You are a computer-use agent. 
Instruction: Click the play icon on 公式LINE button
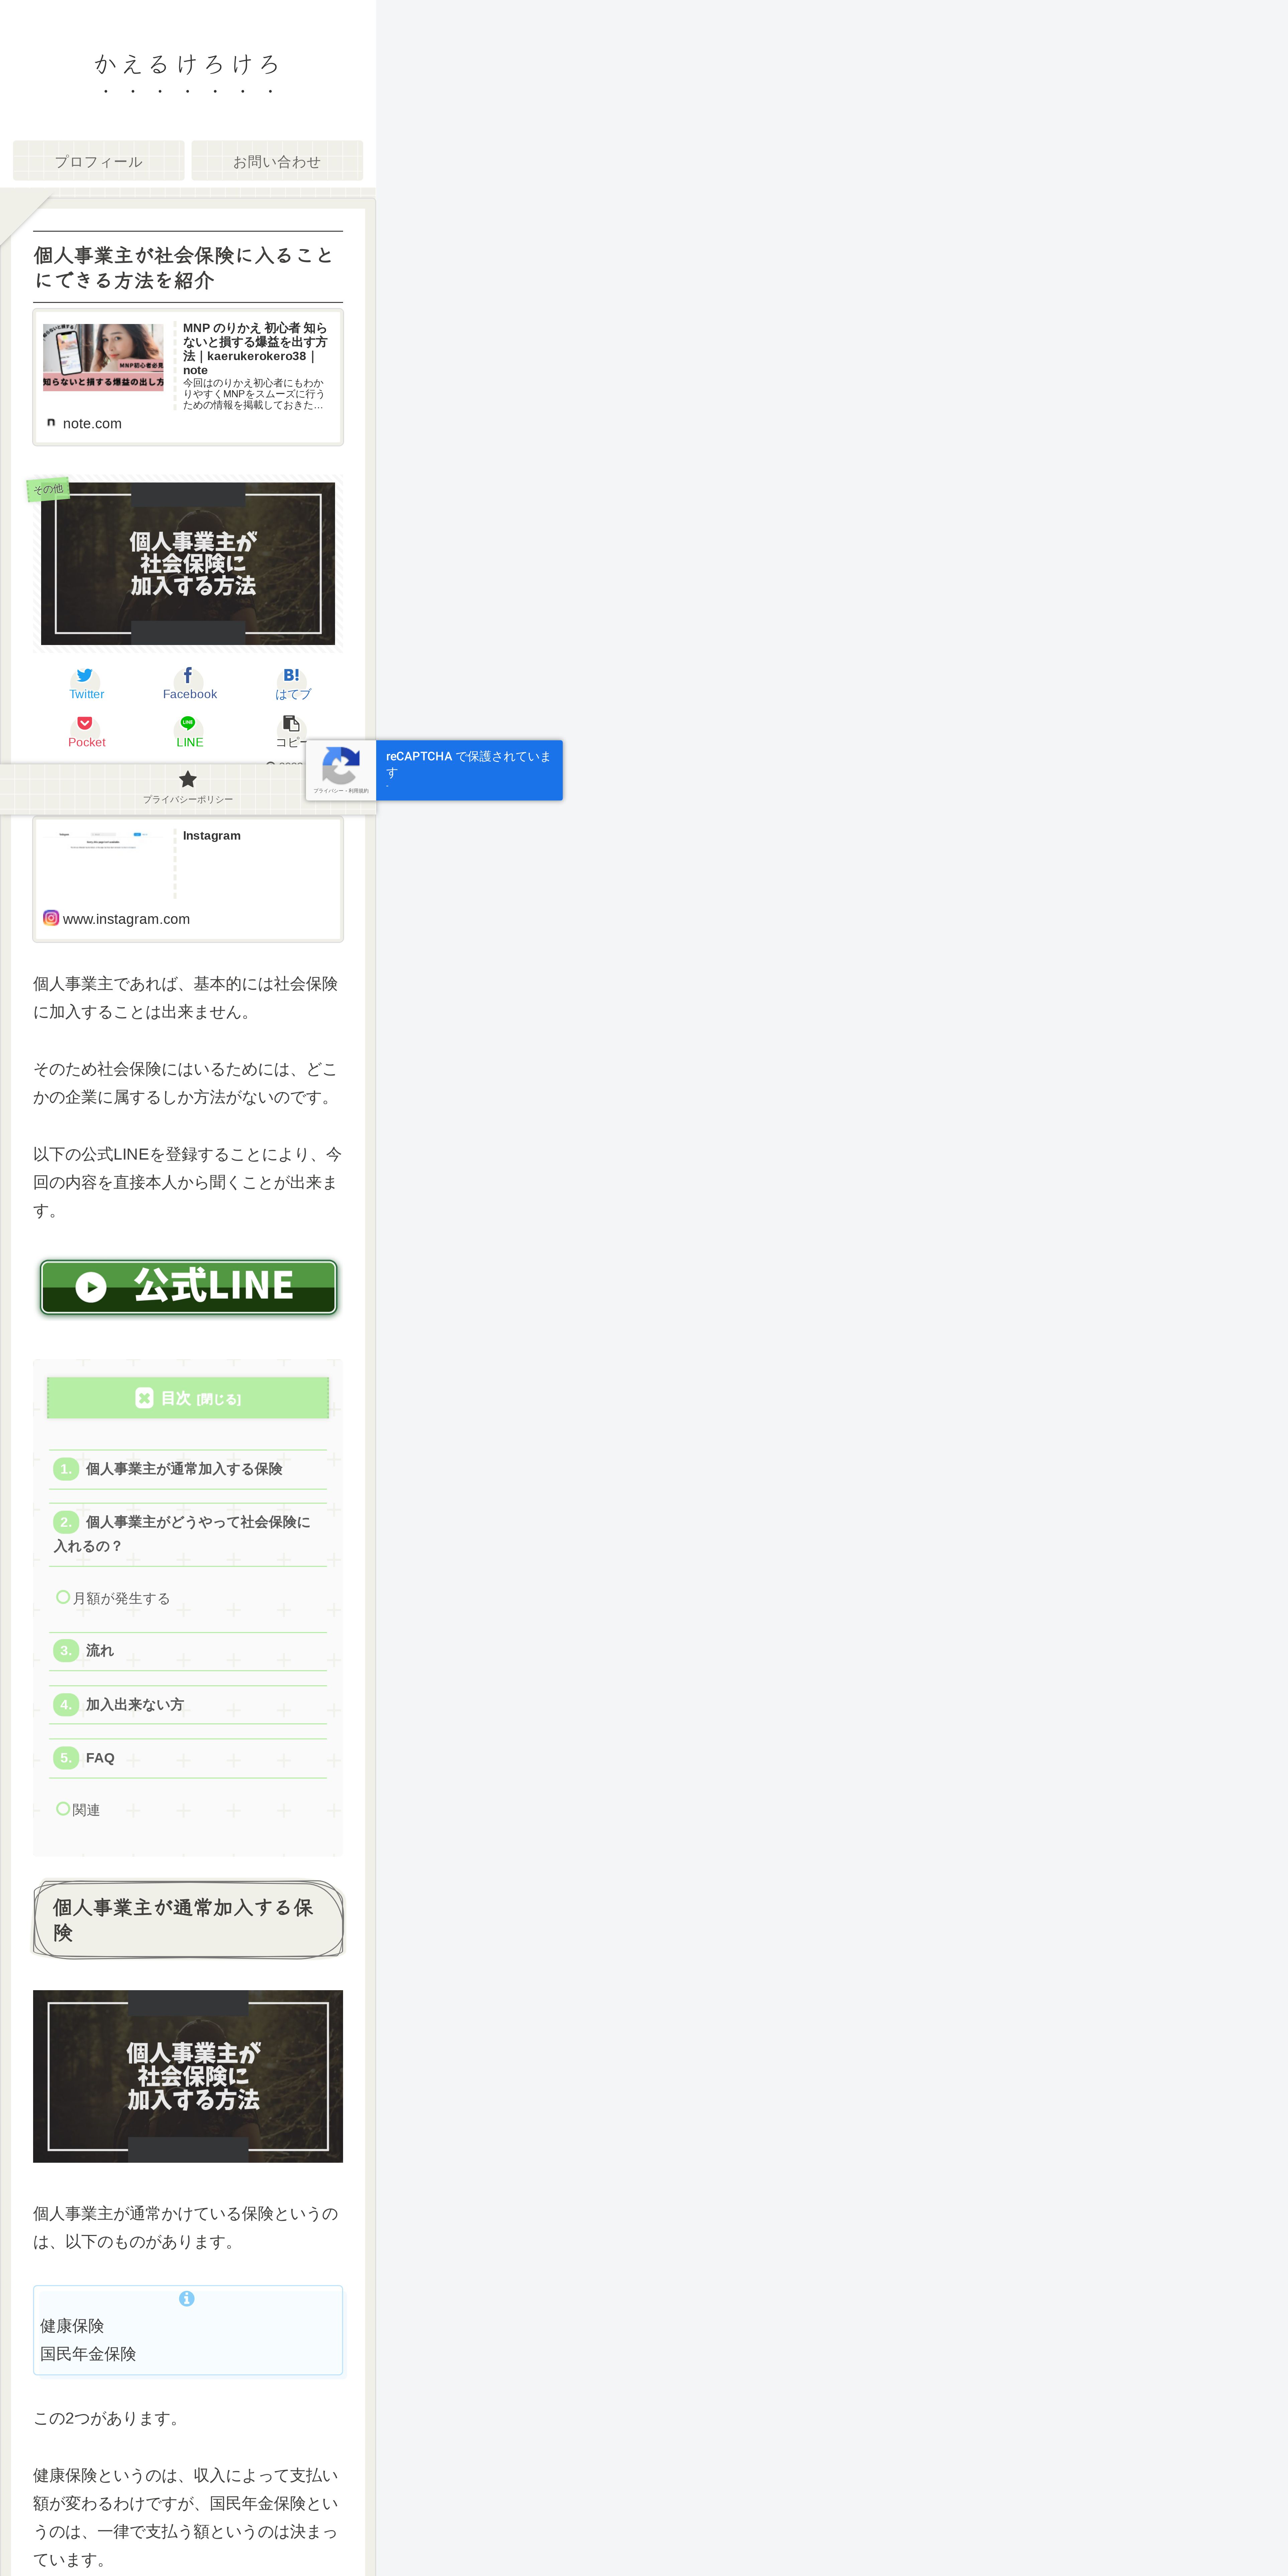point(91,1287)
